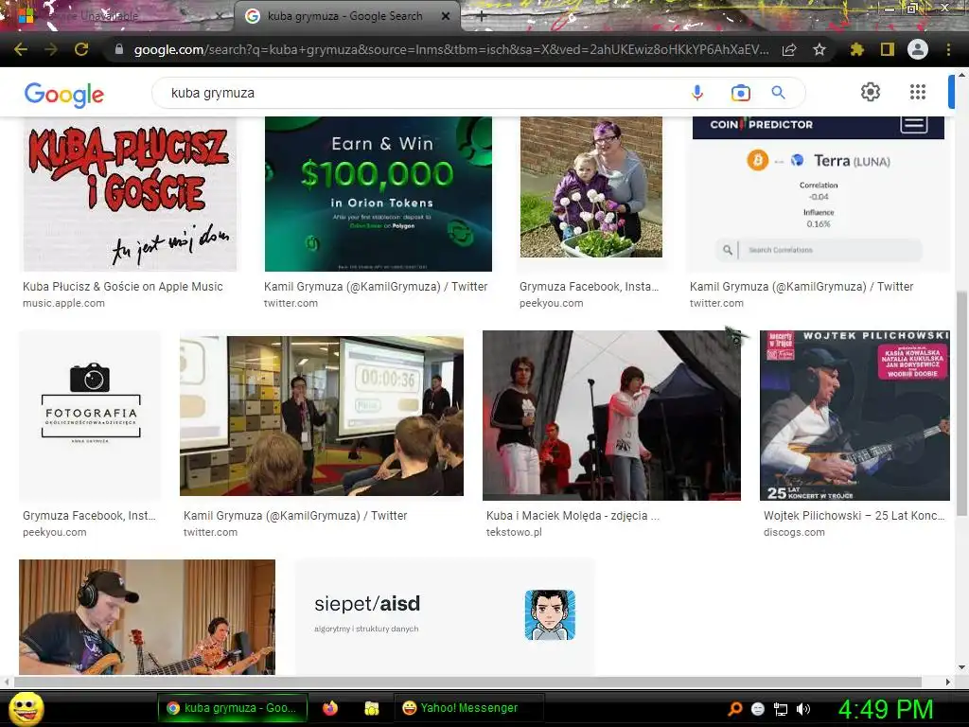
Task: Open 'Wojtek Pilichowski – 25 Lat Konc...' link
Action: click(854, 516)
